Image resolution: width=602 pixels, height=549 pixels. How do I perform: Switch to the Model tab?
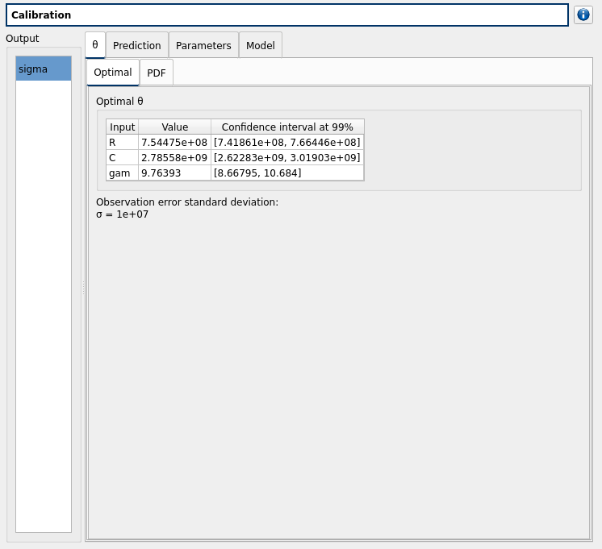click(260, 46)
